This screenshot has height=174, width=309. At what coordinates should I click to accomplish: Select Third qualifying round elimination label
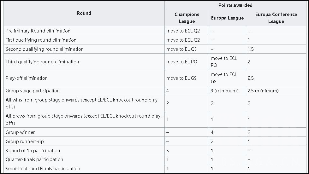point(42,62)
